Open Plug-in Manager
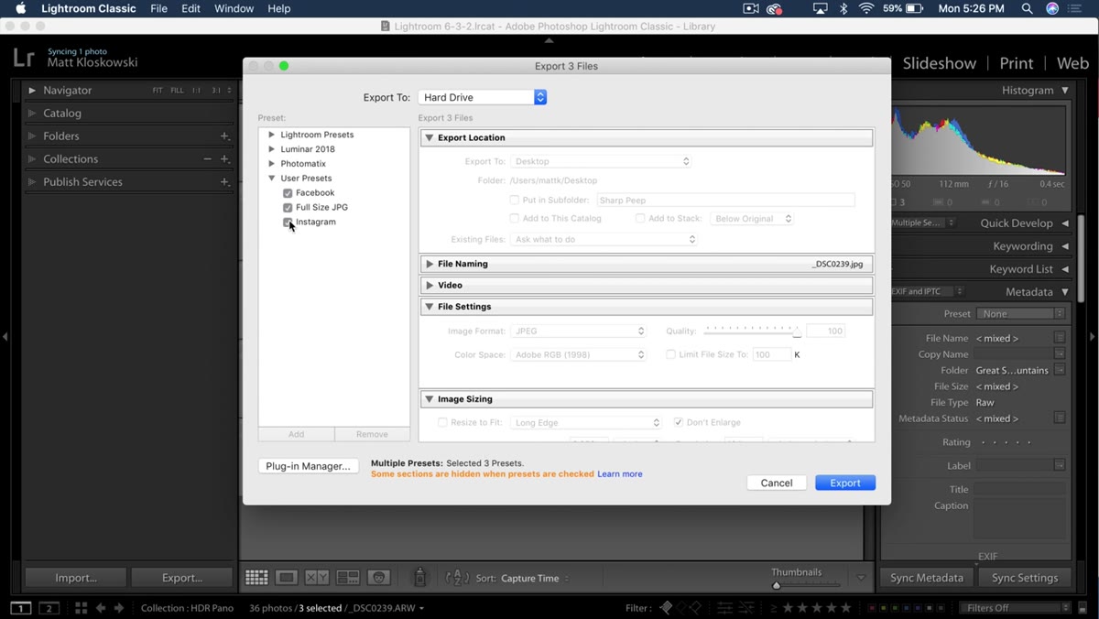Viewport: 1099px width, 619px height. point(308,466)
